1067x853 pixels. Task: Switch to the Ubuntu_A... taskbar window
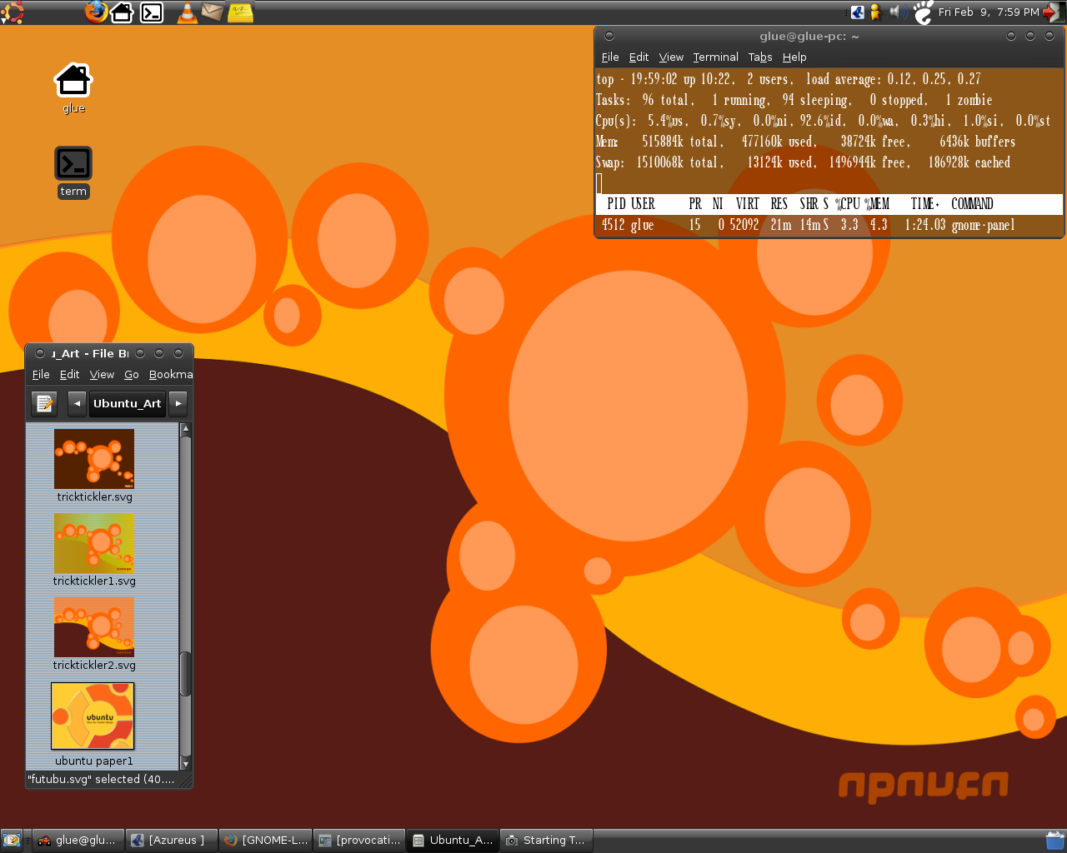453,841
